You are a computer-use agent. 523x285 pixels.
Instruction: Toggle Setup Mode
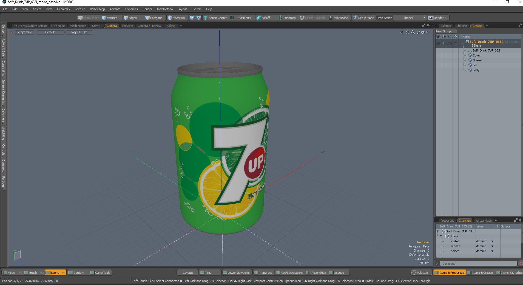(363, 18)
